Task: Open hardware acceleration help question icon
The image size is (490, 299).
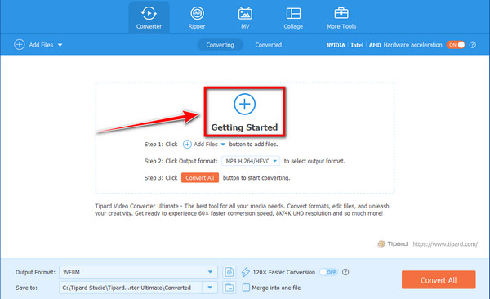Action: (x=473, y=45)
